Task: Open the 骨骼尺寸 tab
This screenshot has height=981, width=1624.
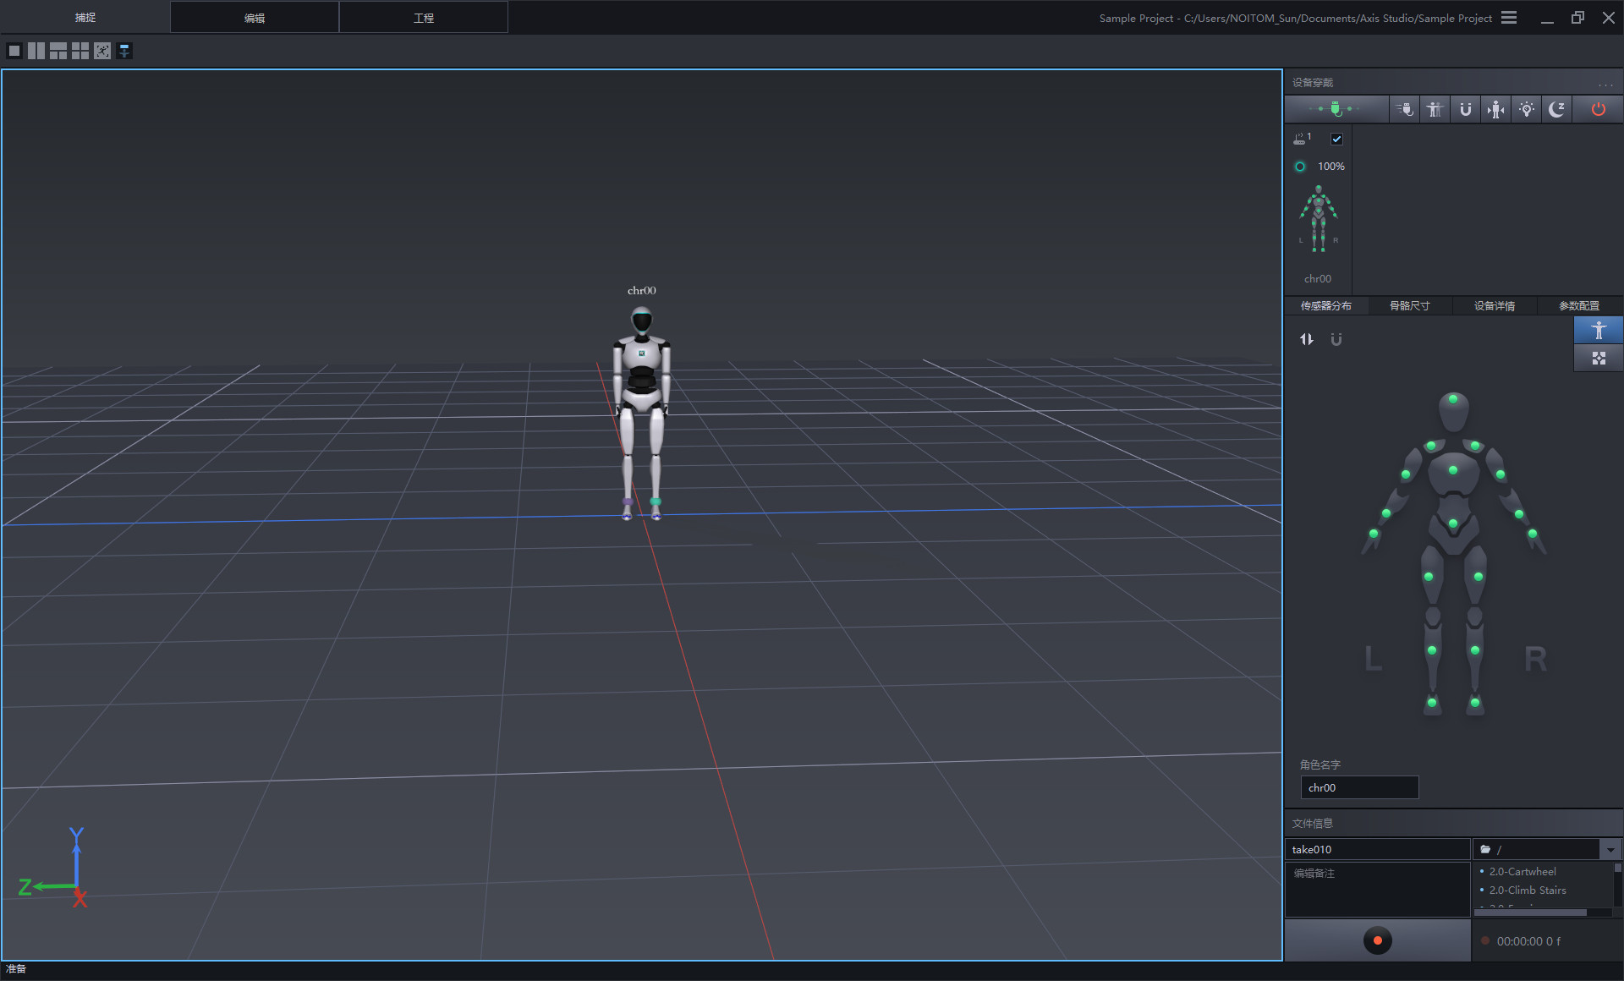Action: pyautogui.click(x=1410, y=305)
